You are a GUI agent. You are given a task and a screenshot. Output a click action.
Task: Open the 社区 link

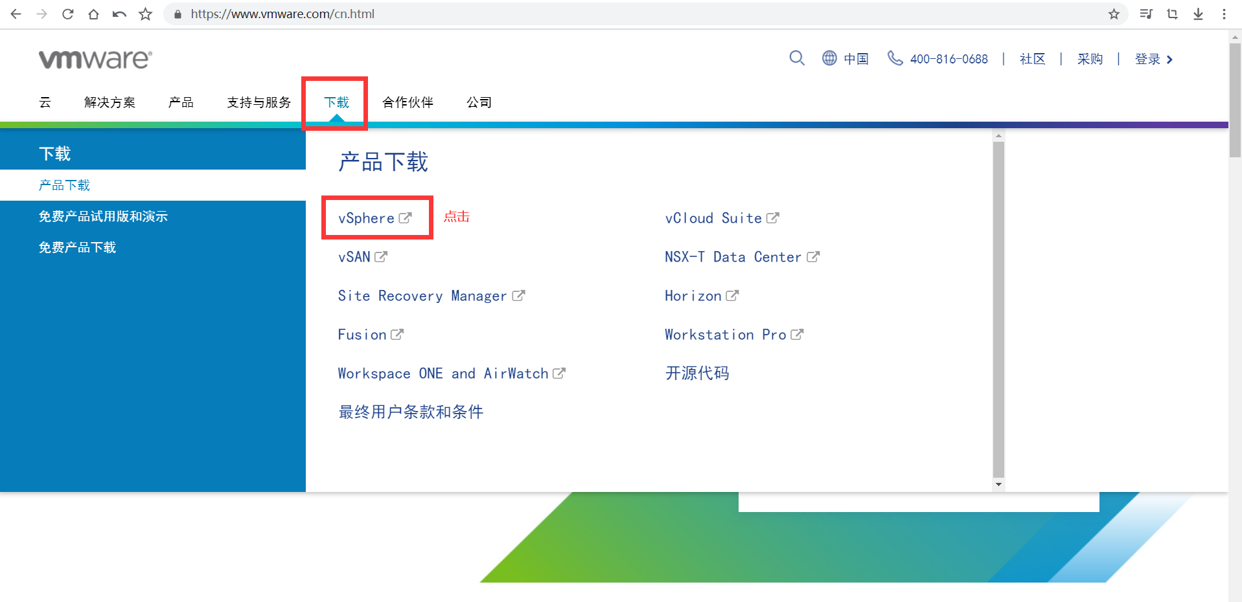(1032, 59)
